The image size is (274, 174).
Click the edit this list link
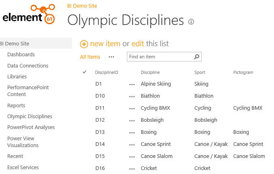(x=138, y=44)
